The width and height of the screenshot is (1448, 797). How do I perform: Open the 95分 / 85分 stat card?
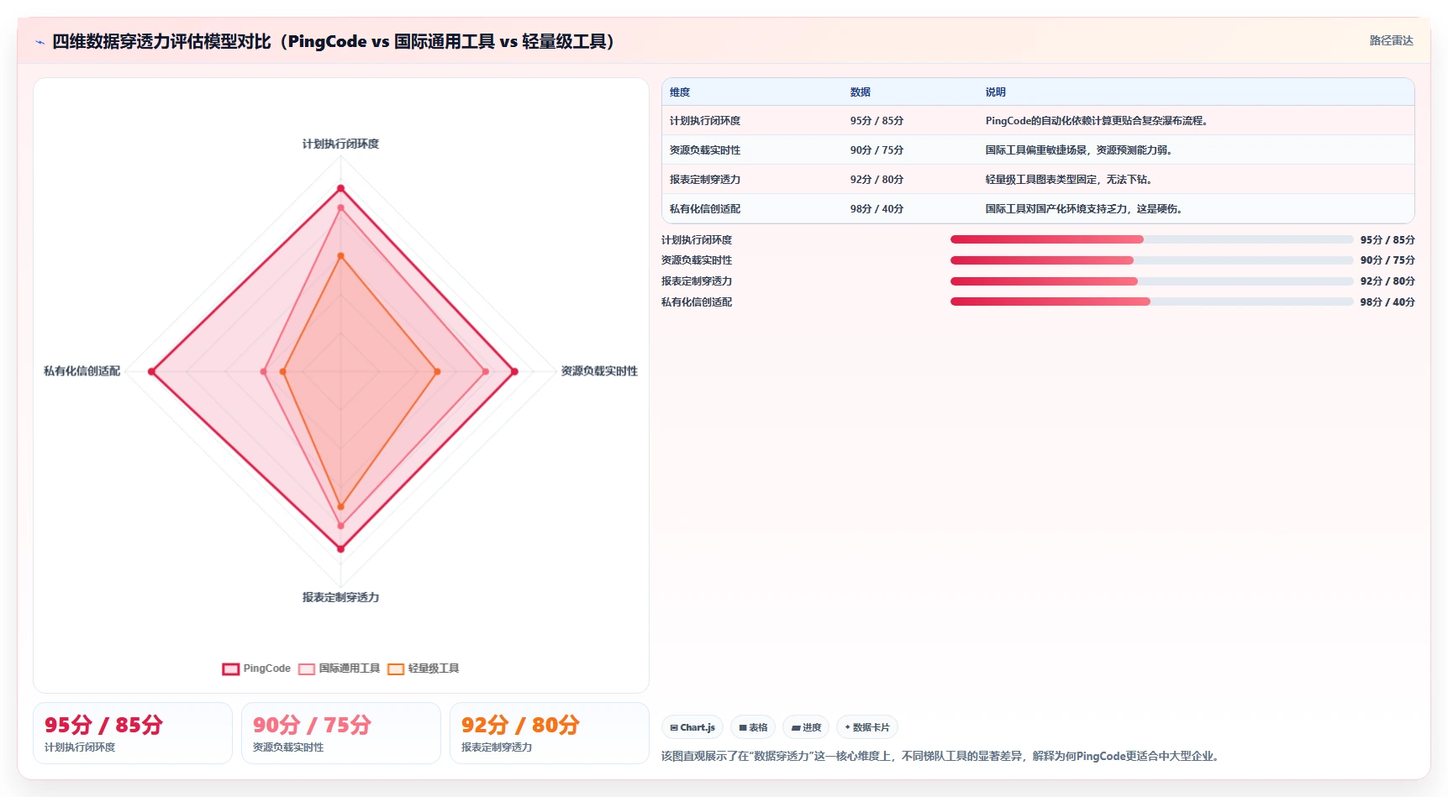coord(133,733)
